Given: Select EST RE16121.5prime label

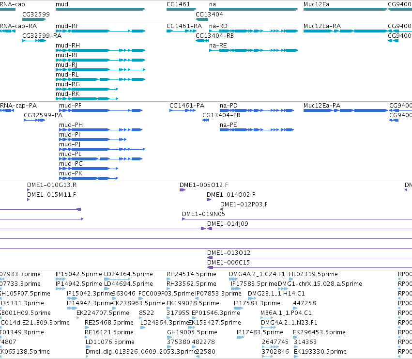Looking at the screenshot, I should tap(109, 333).
